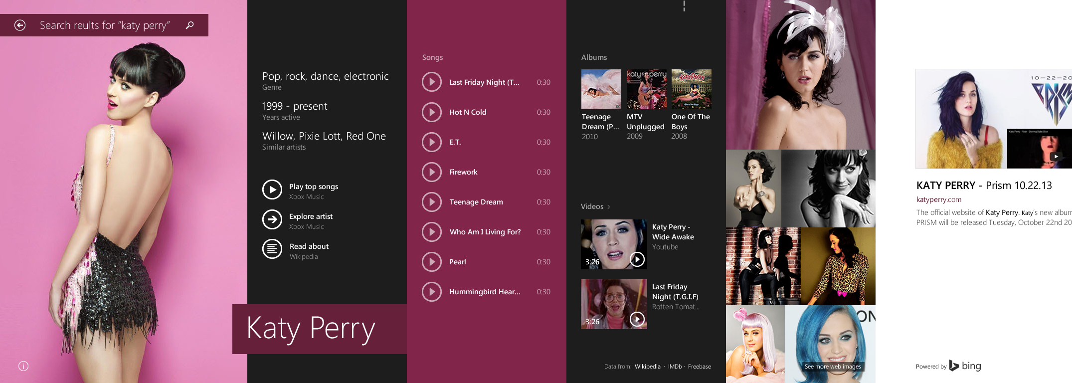Viewport: 1072px width, 383px height.
Task: Open the info icon on artist photo
Action: [23, 366]
